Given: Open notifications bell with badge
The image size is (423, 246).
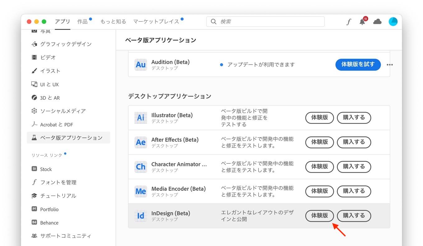Looking at the screenshot, I should coord(363,21).
